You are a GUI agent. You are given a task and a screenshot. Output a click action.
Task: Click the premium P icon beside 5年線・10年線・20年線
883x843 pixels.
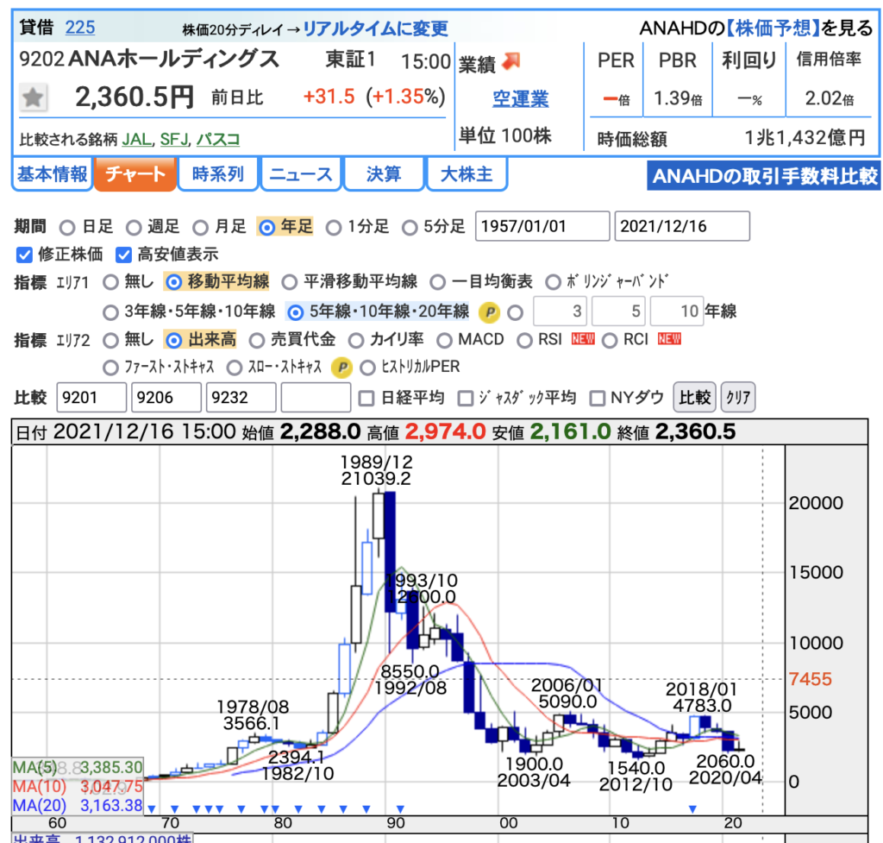490,312
